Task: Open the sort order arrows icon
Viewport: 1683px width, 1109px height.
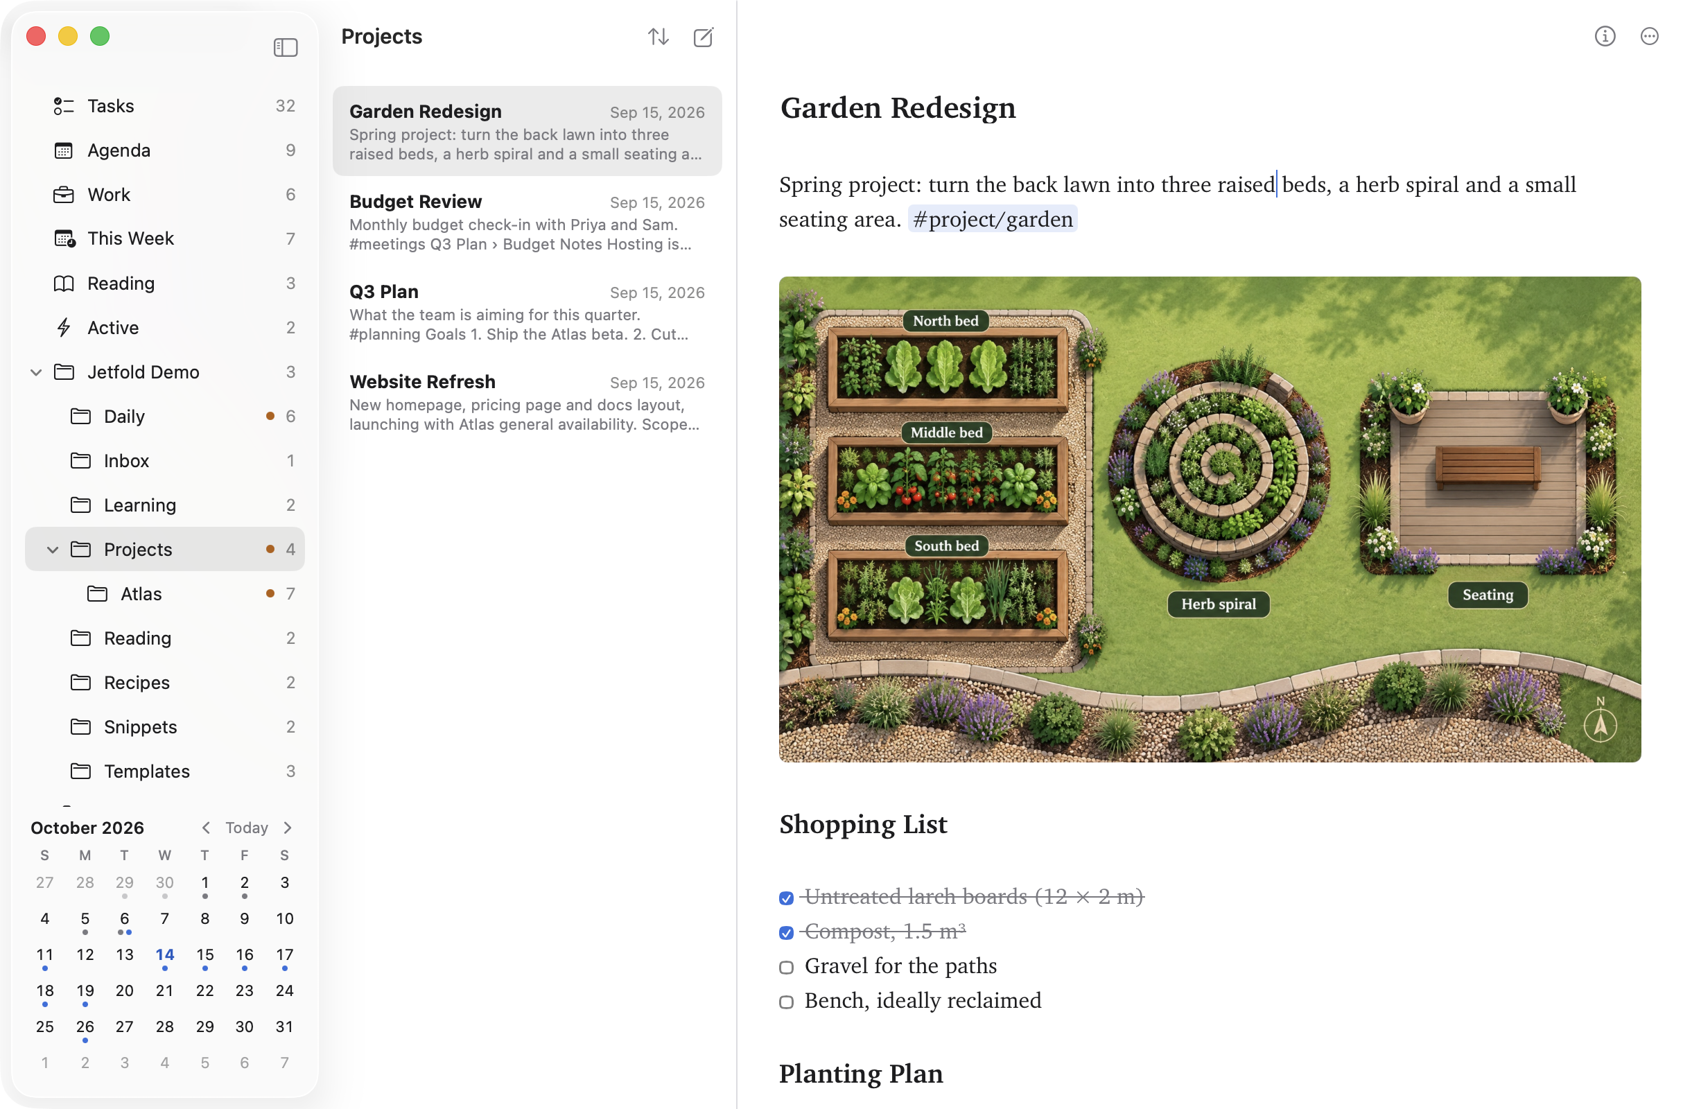Action: [659, 37]
